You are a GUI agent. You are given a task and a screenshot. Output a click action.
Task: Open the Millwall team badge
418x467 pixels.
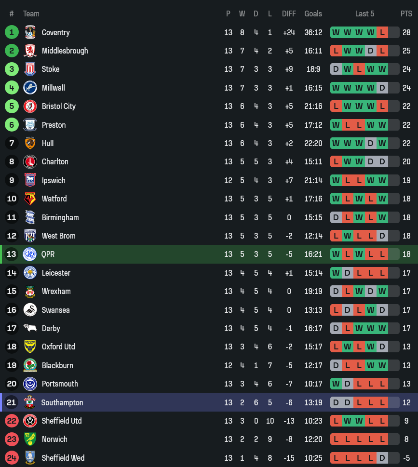pos(30,88)
